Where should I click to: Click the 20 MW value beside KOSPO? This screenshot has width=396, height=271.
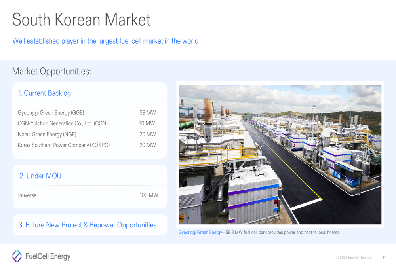147,145
